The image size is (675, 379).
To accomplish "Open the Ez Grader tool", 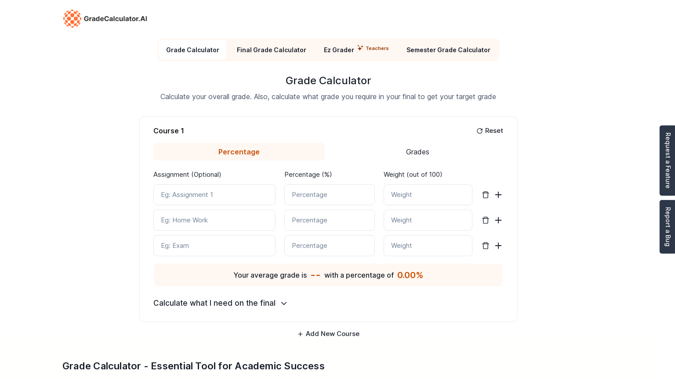I will [339, 50].
